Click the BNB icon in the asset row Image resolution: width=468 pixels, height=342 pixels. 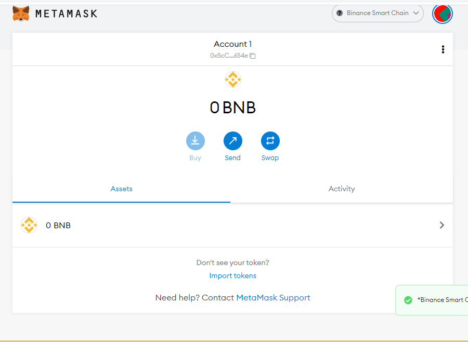29,225
